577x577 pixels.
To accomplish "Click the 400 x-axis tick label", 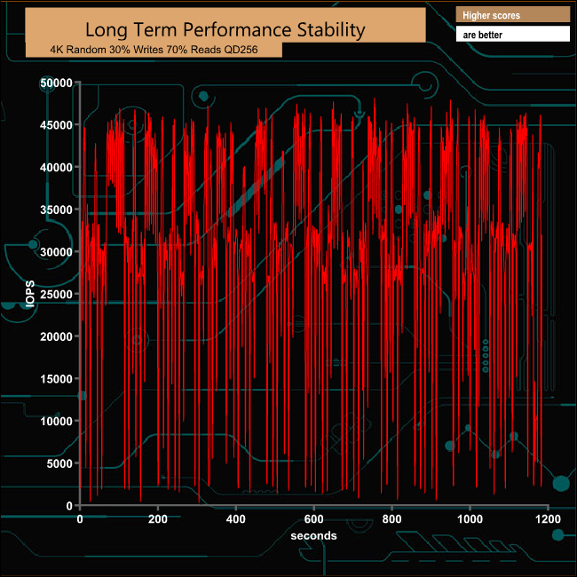I will click(x=236, y=519).
